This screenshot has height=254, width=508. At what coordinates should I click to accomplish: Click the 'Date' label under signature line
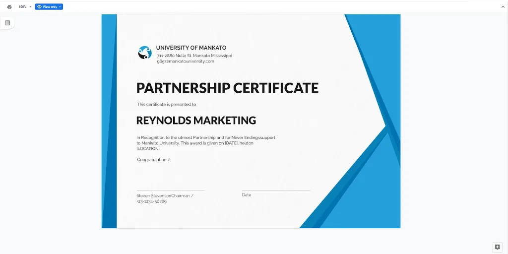247,195
